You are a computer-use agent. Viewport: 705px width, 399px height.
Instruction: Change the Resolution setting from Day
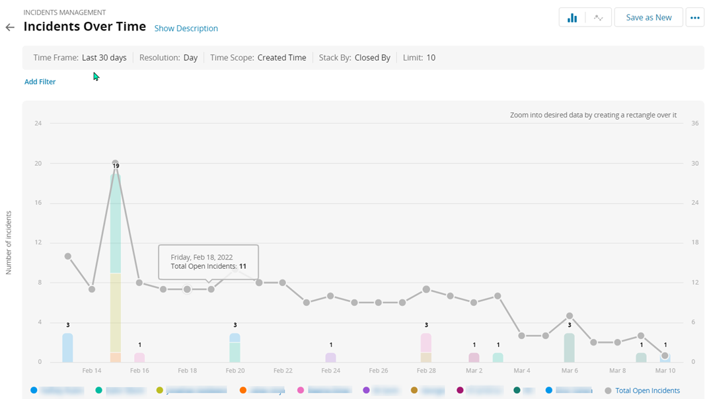(190, 57)
